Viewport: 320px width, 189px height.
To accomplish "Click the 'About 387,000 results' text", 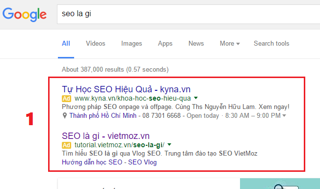I will pos(93,69).
